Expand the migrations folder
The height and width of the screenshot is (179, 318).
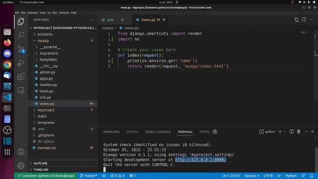(x=63, y=53)
